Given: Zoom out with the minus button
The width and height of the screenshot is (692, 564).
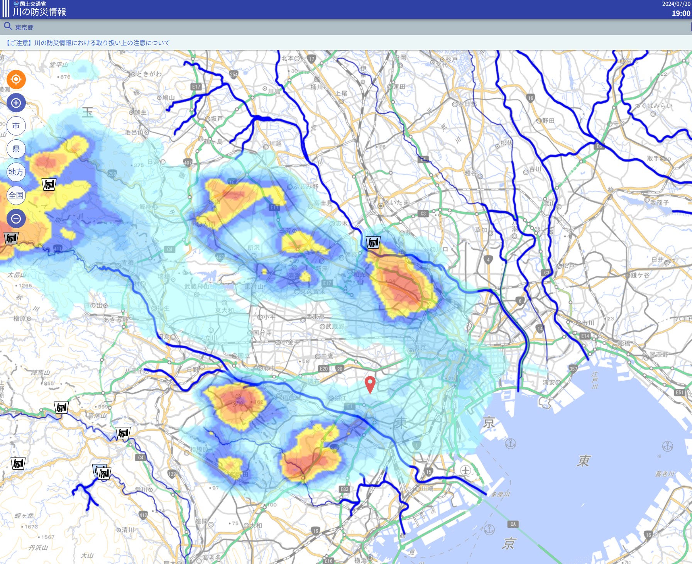Looking at the screenshot, I should click(x=16, y=219).
